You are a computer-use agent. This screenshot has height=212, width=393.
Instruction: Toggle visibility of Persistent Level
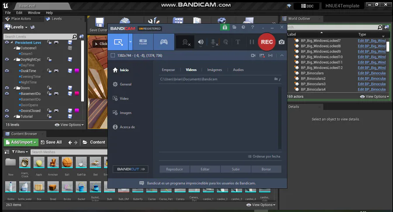(x=7, y=43)
